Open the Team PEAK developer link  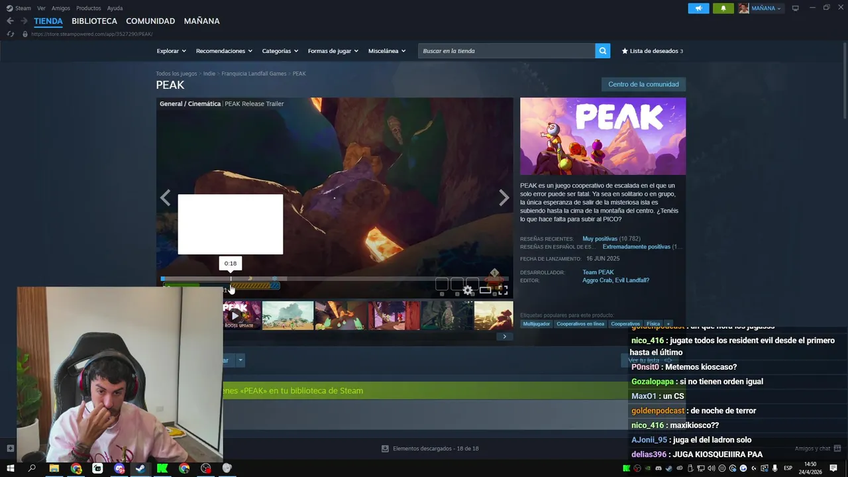(598, 272)
